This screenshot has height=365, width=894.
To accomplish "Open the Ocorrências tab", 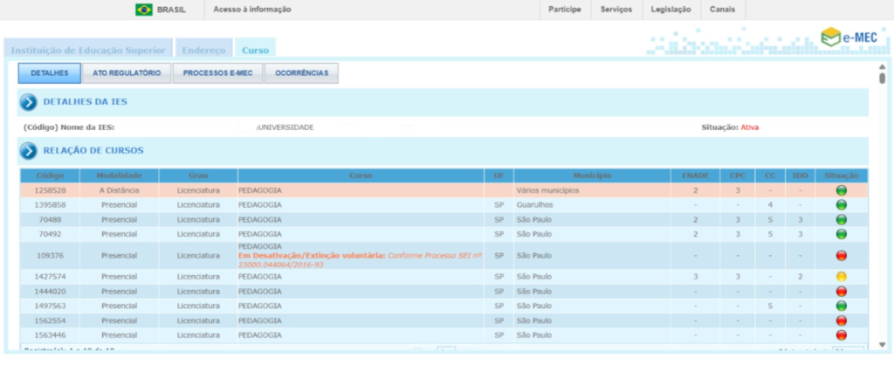I will (x=301, y=73).
